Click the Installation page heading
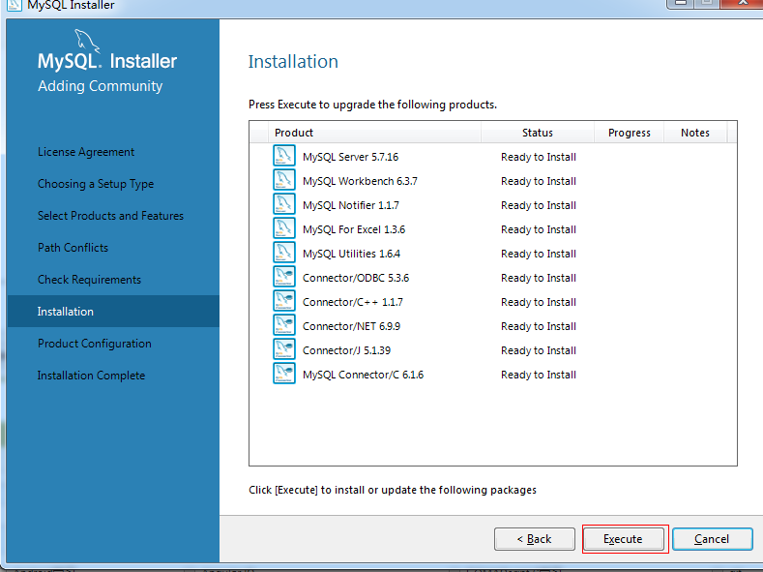This screenshot has height=572, width=763. (x=293, y=61)
